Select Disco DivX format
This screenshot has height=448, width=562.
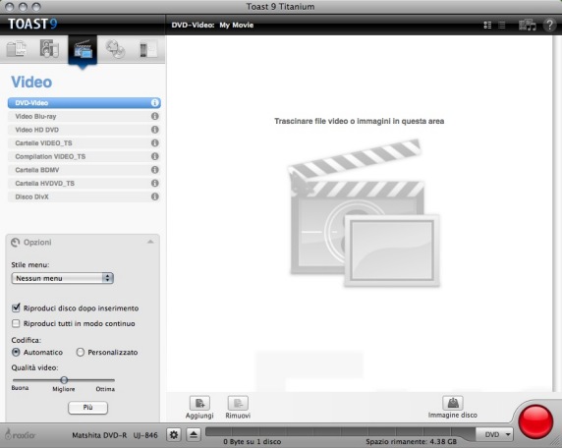pos(84,196)
